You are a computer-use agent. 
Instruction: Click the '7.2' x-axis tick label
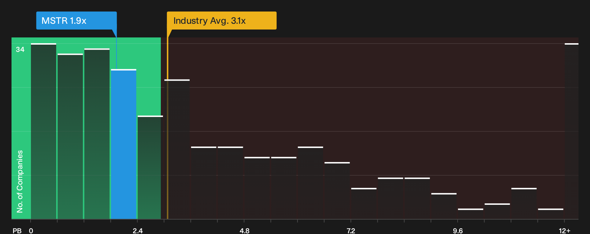coord(351,230)
